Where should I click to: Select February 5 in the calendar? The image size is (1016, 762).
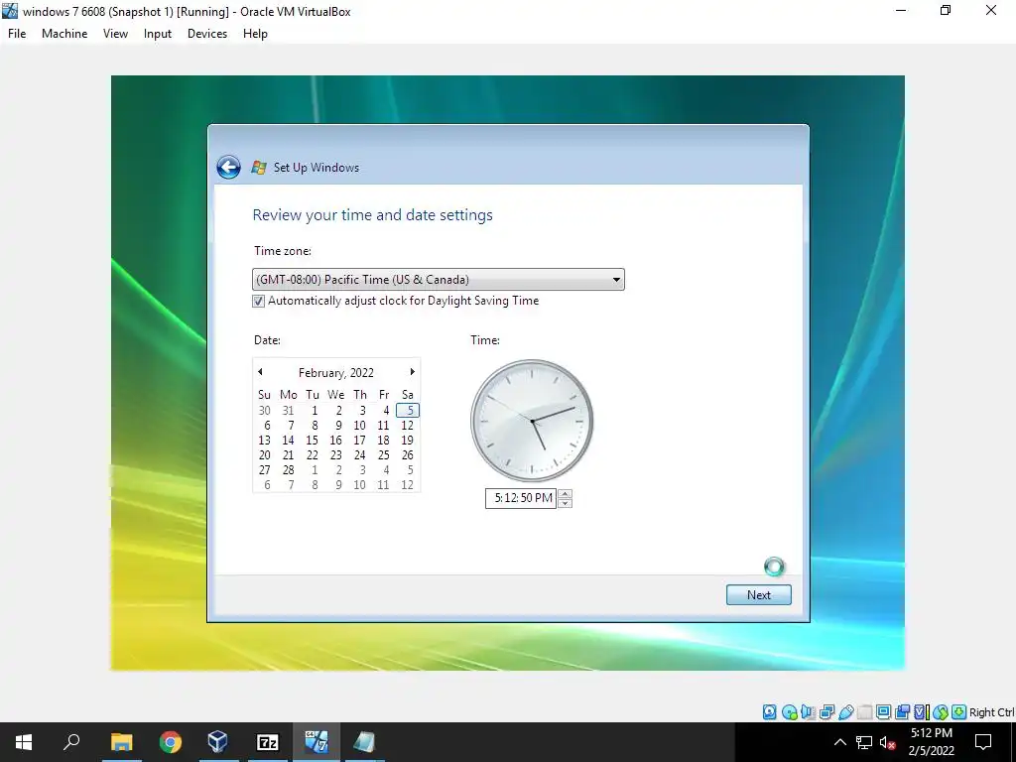pyautogui.click(x=408, y=410)
